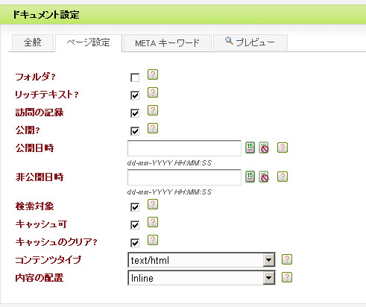Open the プレビュー tab

click(250, 42)
